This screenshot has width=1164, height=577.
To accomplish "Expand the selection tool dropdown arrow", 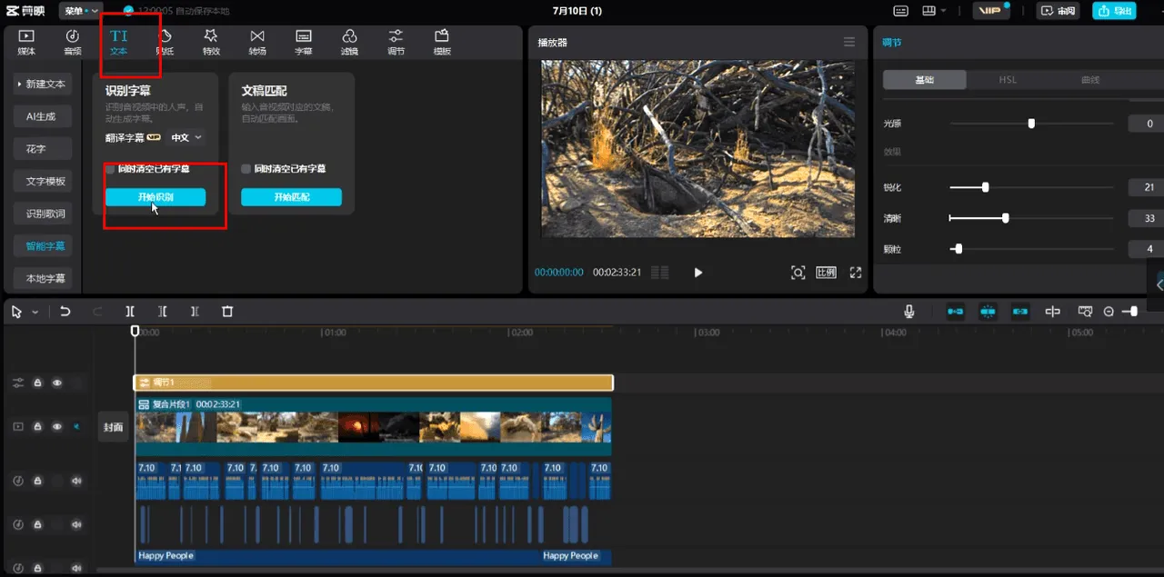I will (x=35, y=312).
